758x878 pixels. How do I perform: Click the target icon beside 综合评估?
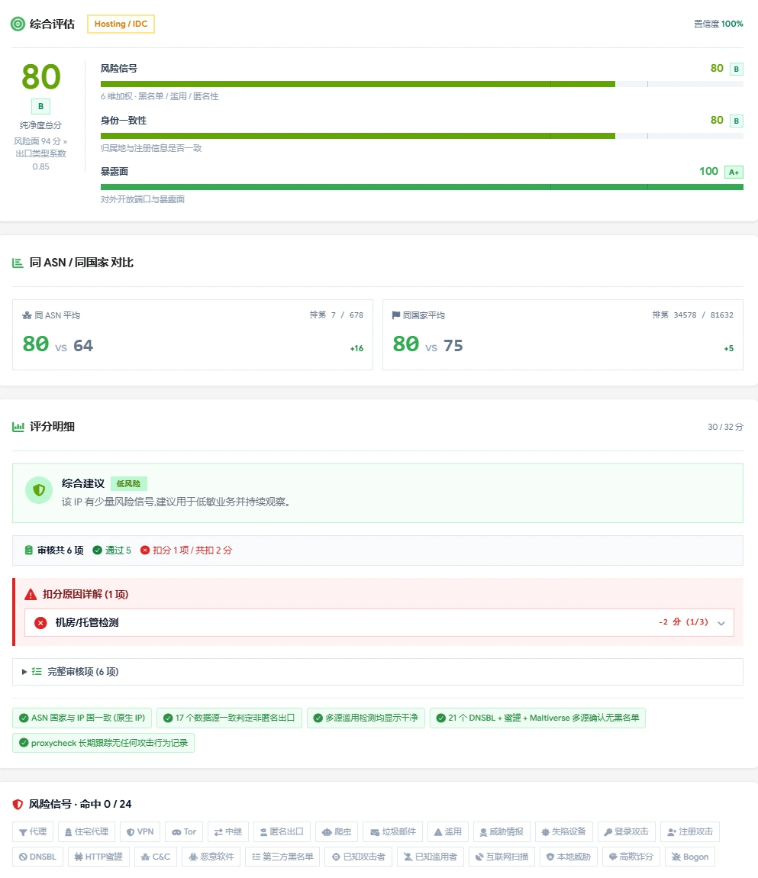(18, 24)
